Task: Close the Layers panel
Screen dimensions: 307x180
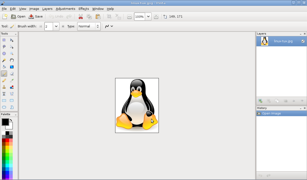Action: click(x=305, y=34)
